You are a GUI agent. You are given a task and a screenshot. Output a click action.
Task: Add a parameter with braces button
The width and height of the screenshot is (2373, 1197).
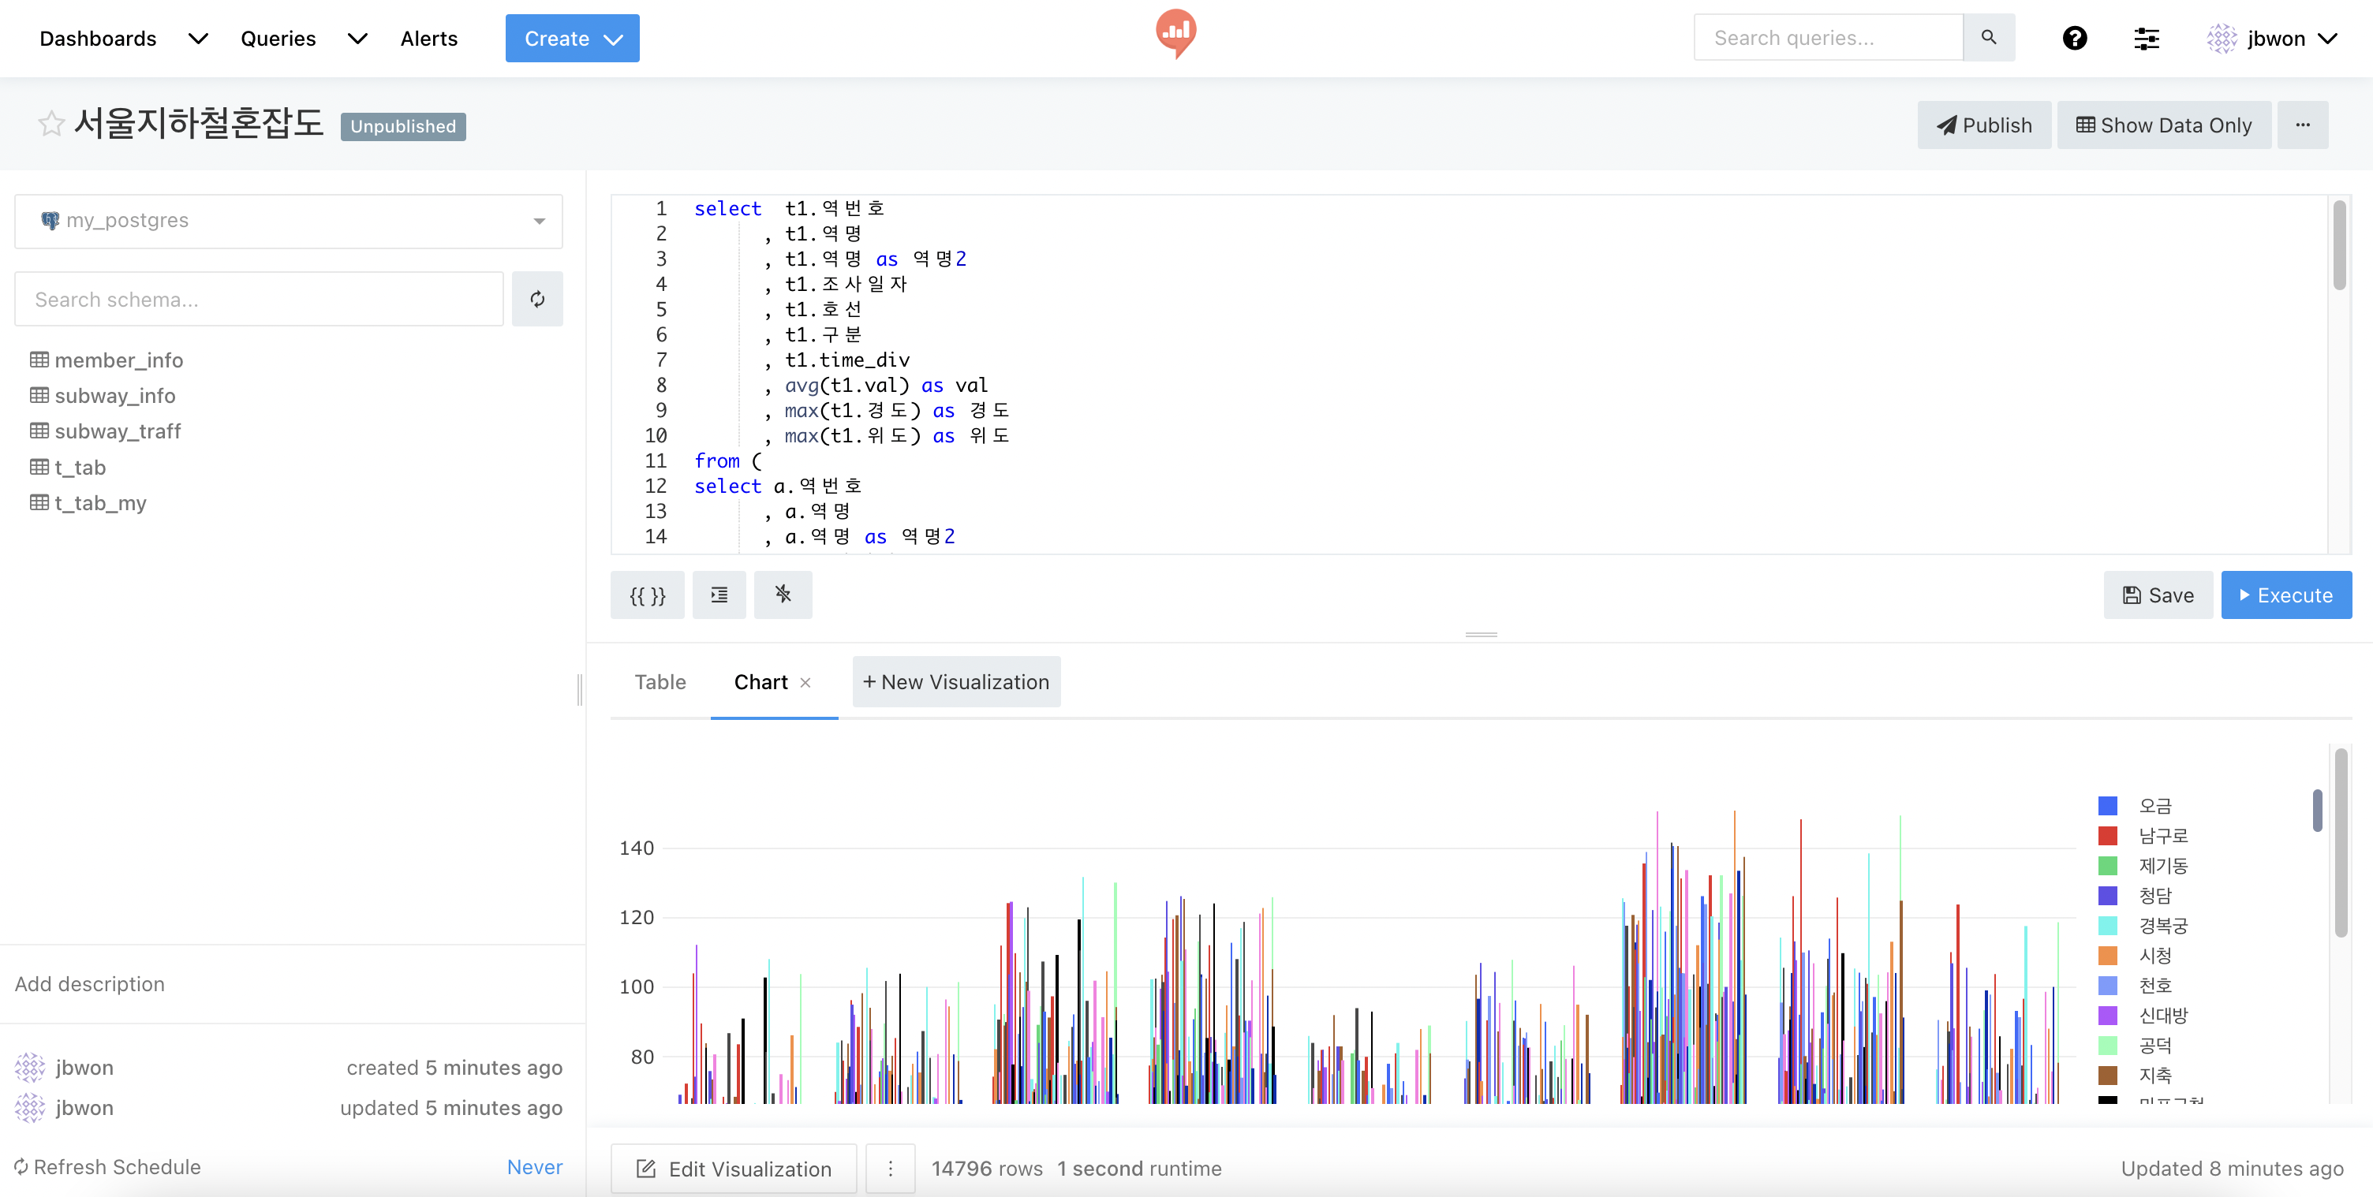[x=647, y=595]
